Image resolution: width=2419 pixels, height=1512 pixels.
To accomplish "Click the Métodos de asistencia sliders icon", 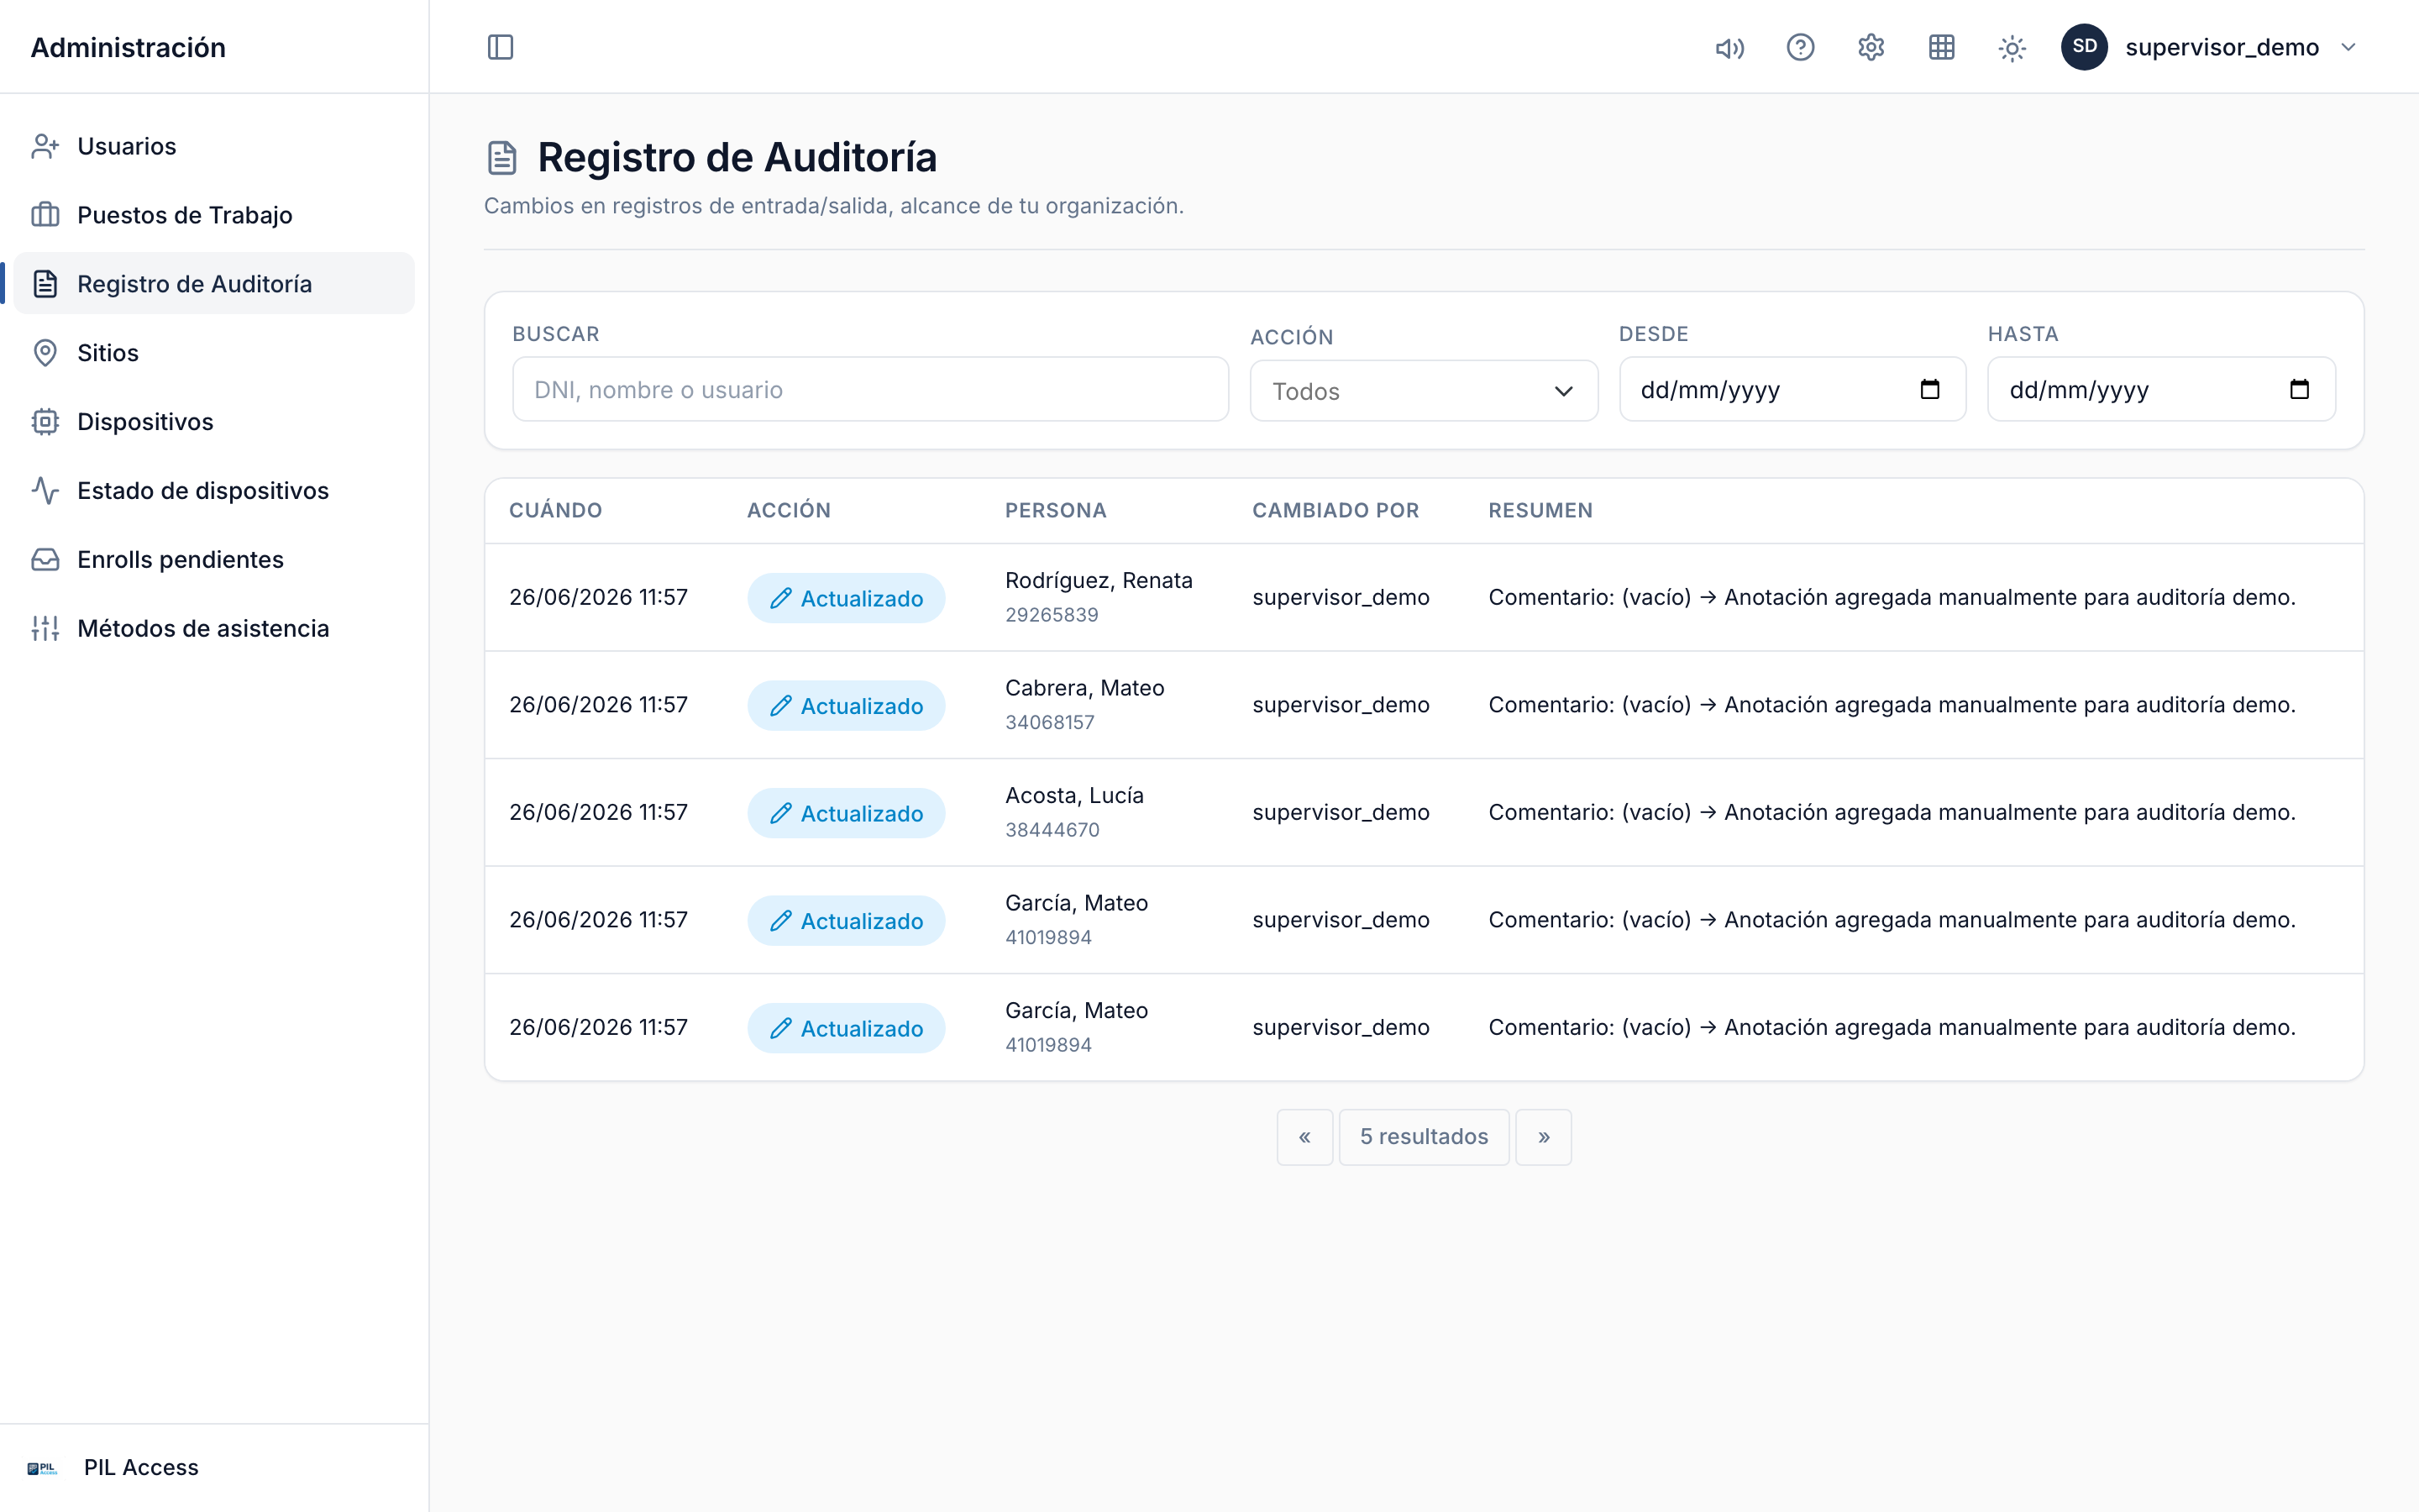I will coord(45,628).
